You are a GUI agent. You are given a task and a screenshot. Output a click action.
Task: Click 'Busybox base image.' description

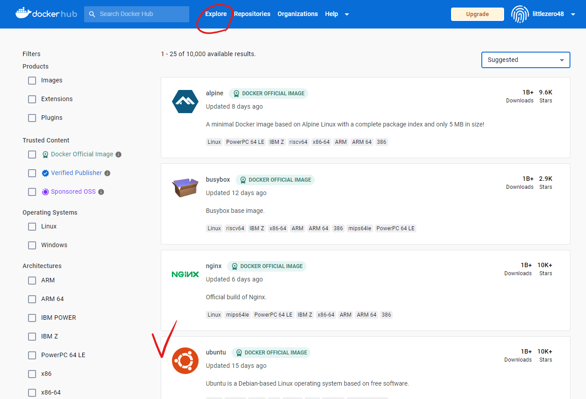235,211
